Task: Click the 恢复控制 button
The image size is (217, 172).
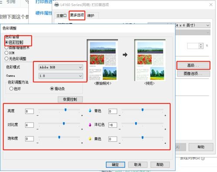Action: [70, 99]
